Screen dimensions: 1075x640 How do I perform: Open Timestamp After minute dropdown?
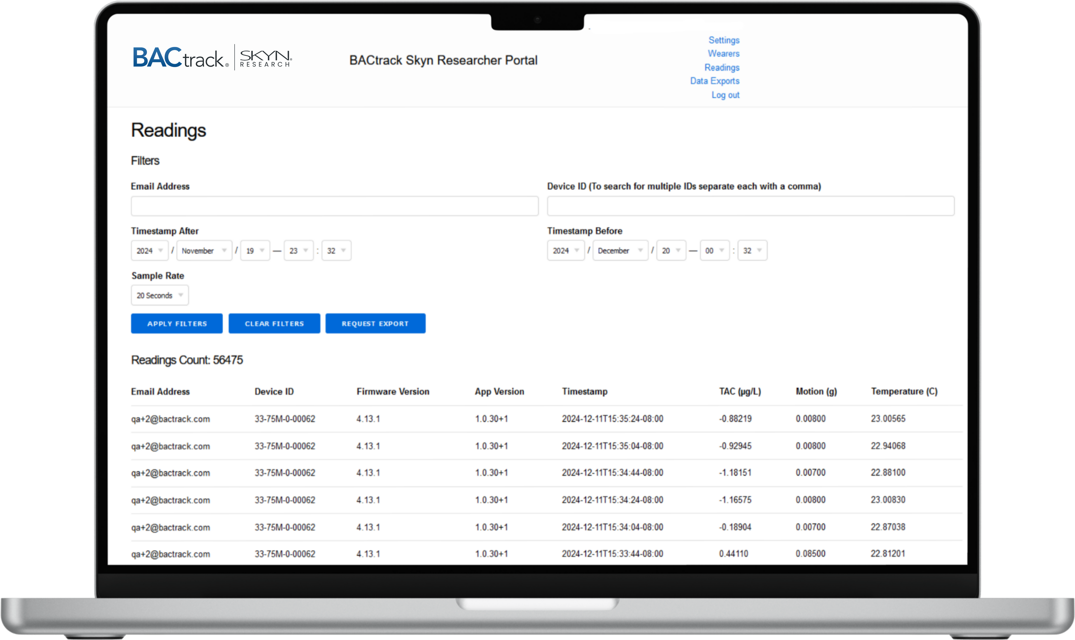click(x=336, y=251)
